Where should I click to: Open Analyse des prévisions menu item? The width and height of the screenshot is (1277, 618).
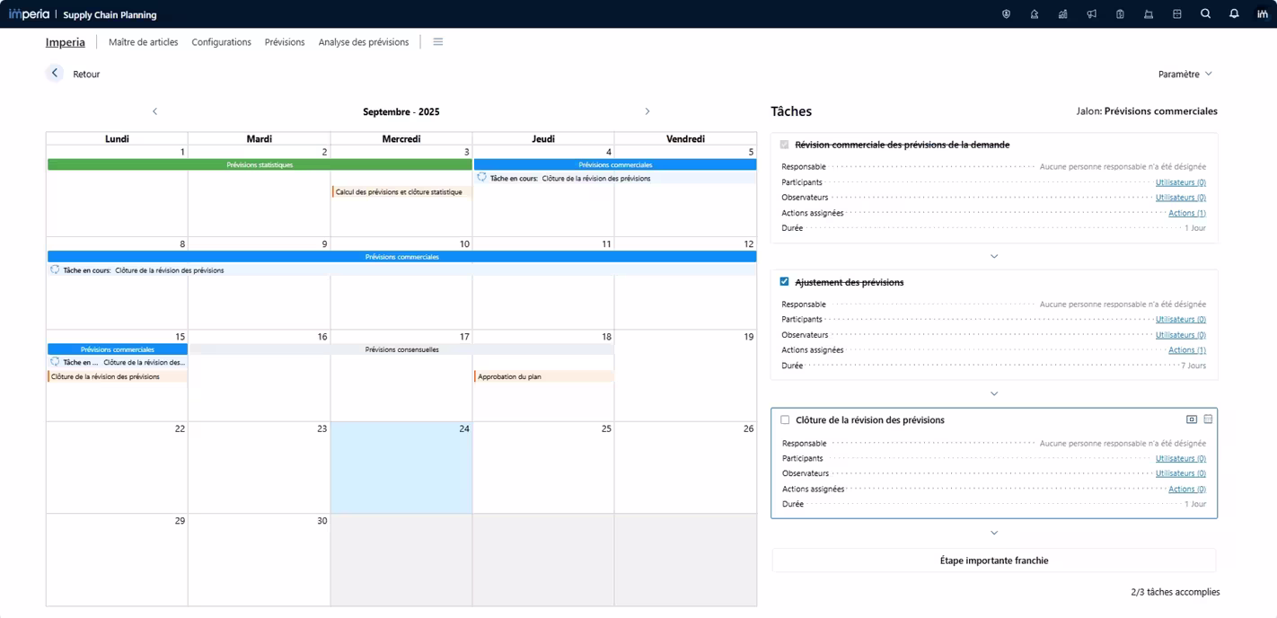click(363, 42)
